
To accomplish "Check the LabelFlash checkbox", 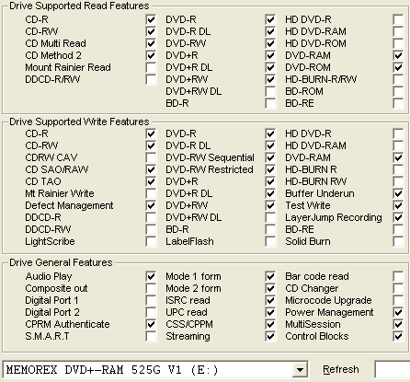I will pyautogui.click(x=270, y=241).
